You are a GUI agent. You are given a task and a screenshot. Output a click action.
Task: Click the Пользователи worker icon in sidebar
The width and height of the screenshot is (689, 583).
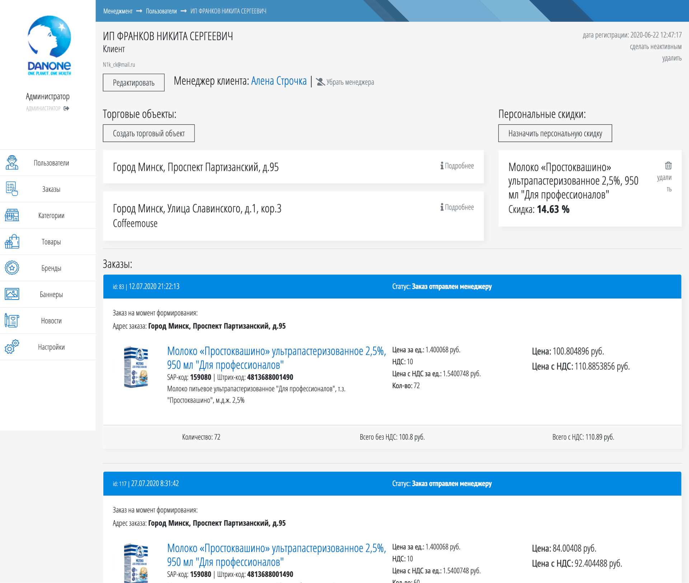pyautogui.click(x=12, y=163)
